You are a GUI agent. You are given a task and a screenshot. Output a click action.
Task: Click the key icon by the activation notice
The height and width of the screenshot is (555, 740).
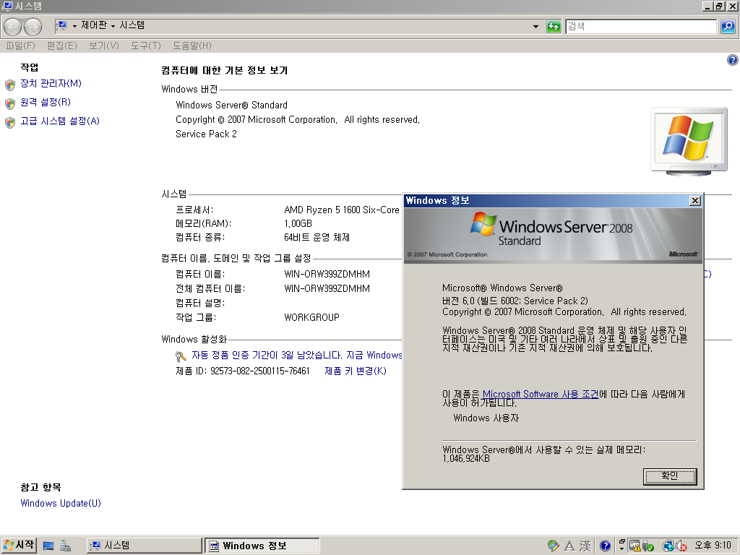tap(180, 356)
